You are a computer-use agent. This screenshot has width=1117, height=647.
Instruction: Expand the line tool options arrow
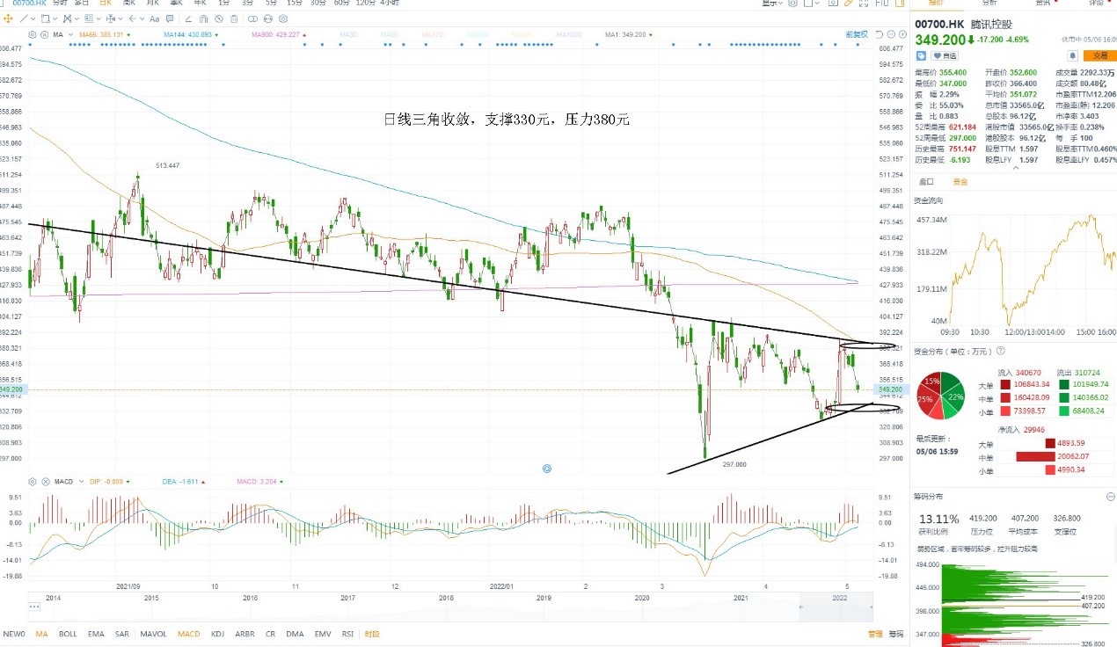point(33,19)
